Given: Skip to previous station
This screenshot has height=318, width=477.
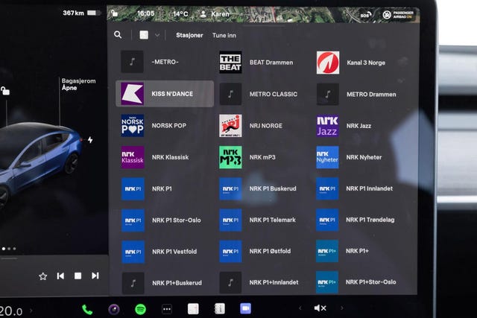Looking at the screenshot, I should coord(60,276).
